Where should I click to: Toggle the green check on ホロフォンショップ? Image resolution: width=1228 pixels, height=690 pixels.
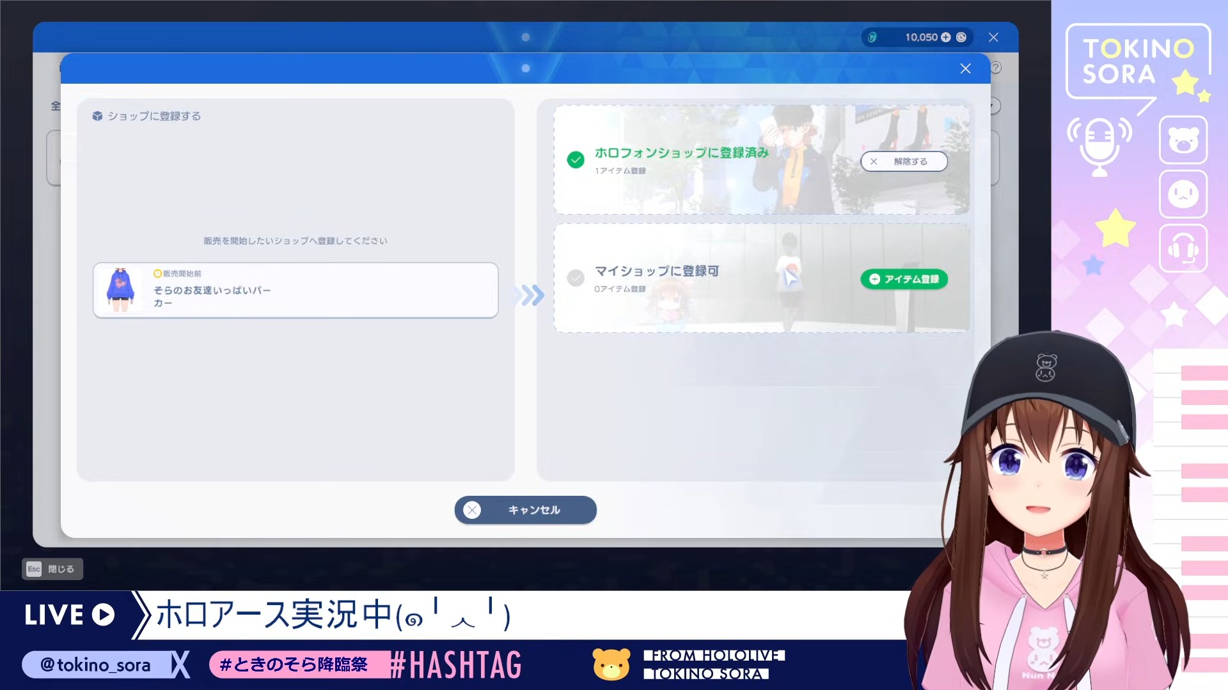click(x=576, y=160)
